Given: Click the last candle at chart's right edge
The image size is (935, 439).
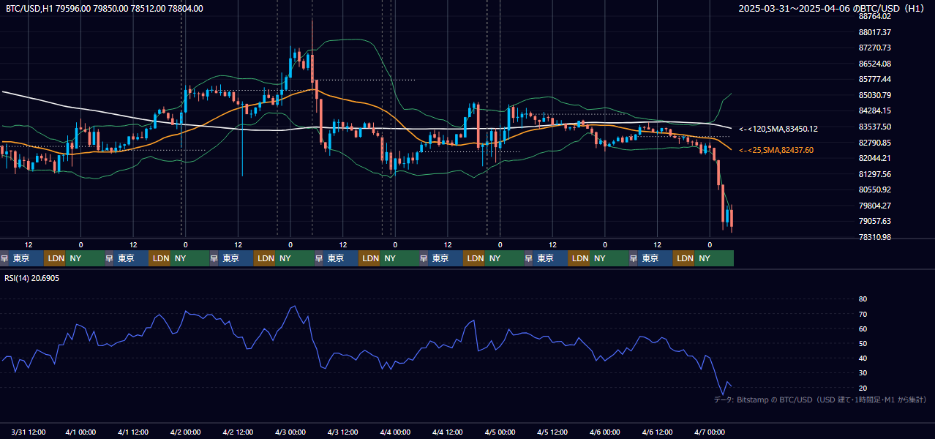Looking at the screenshot, I should click(732, 217).
